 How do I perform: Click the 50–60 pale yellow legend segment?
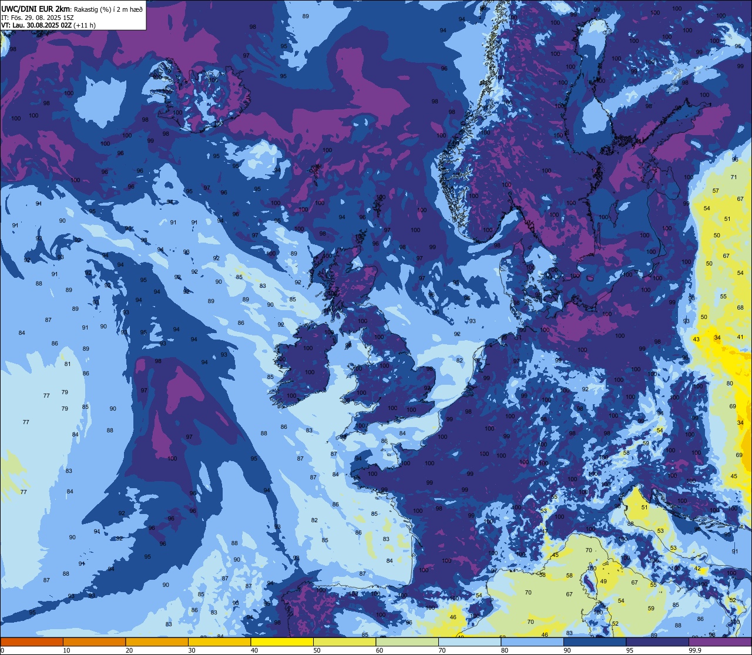click(x=344, y=642)
